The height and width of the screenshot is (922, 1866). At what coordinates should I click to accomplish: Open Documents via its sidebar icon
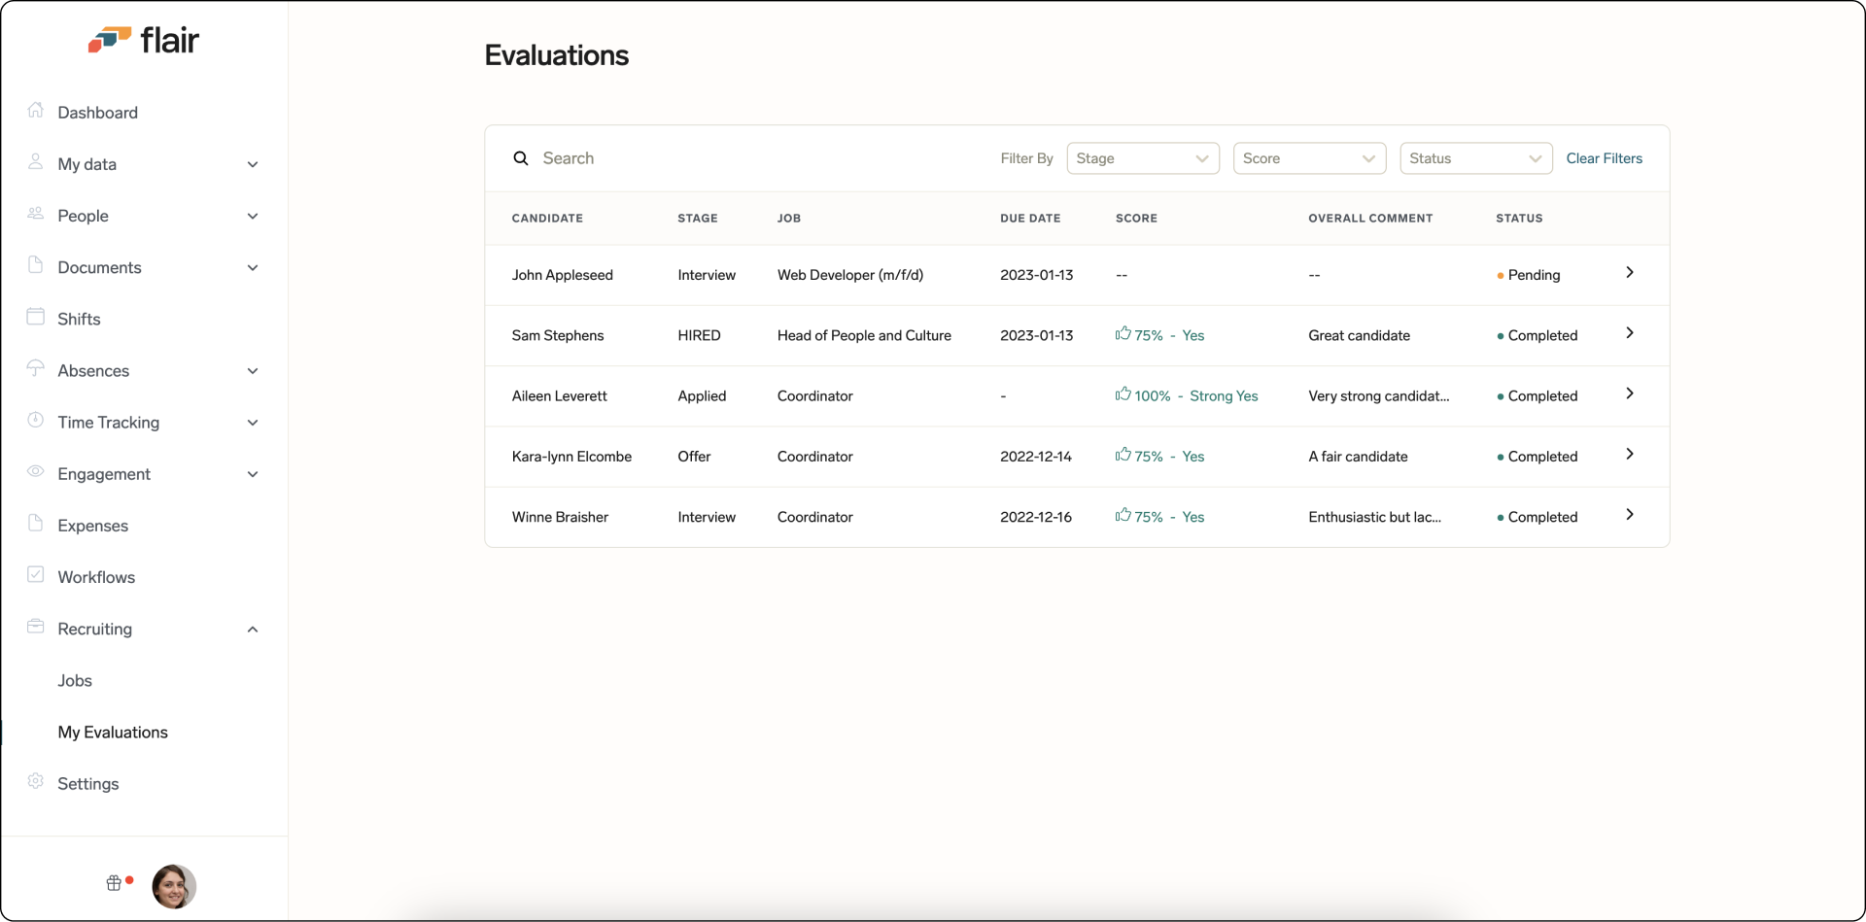point(36,266)
